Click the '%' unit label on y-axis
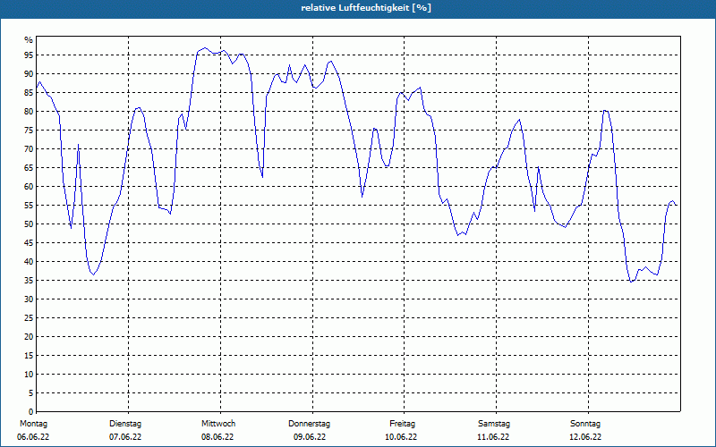716x447 pixels. (x=29, y=40)
